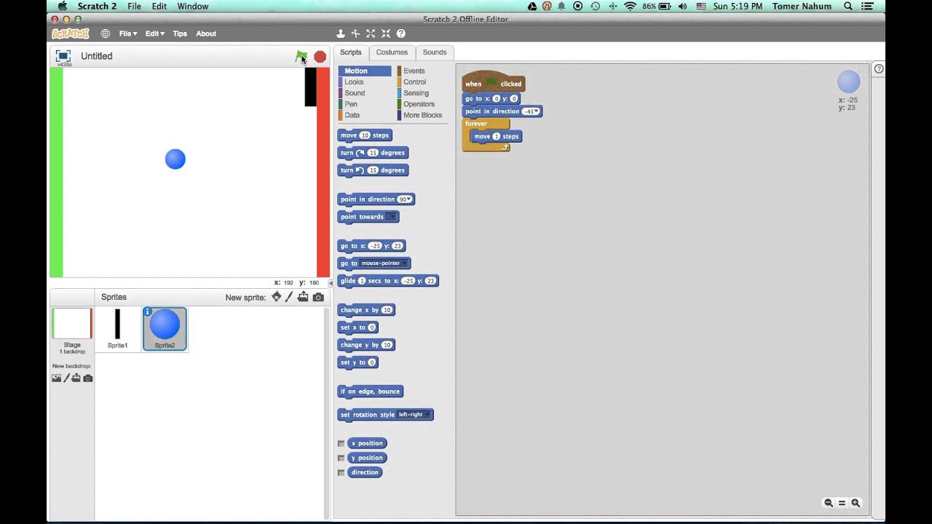The width and height of the screenshot is (932, 524).
Task: Create a new sprite from the camera
Action: [318, 297]
